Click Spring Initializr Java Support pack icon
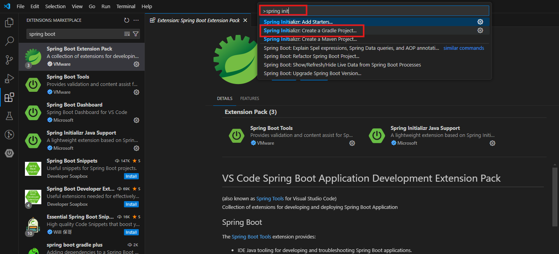This screenshot has width=559, height=254. (x=377, y=135)
